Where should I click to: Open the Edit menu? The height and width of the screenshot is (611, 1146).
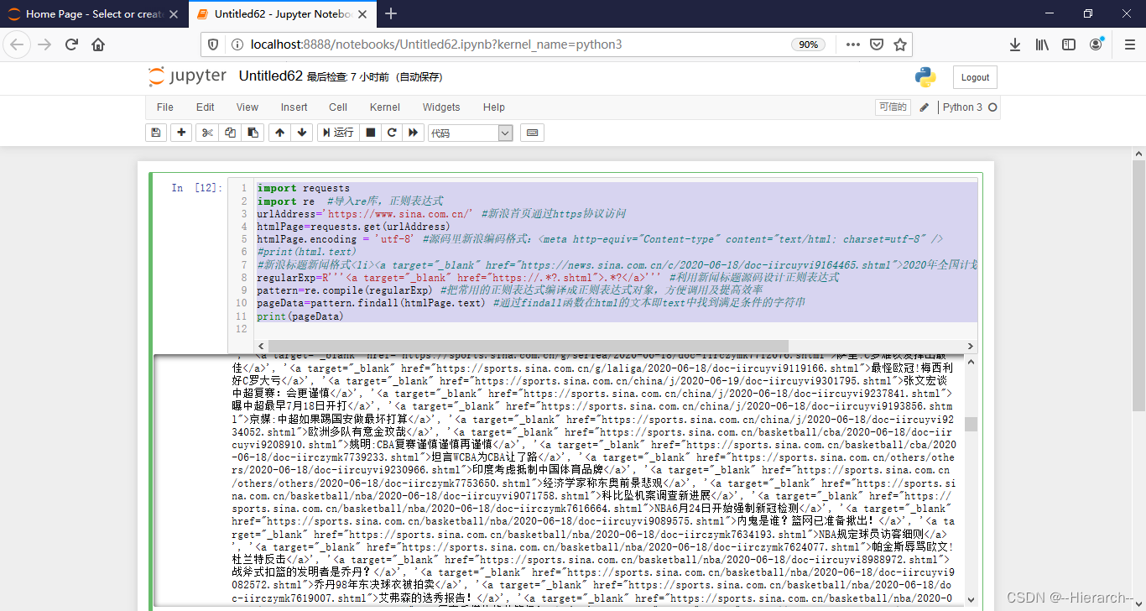point(206,107)
